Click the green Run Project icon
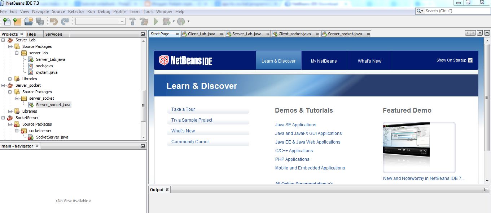 point(156,22)
